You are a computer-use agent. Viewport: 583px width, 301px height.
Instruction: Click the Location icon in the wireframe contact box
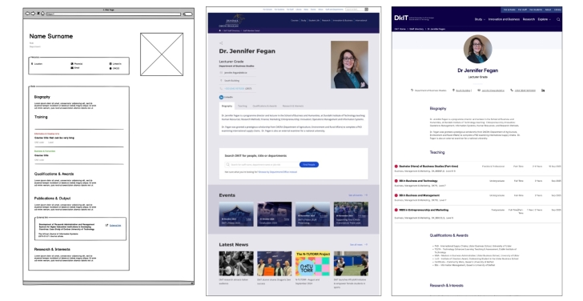click(x=32, y=64)
